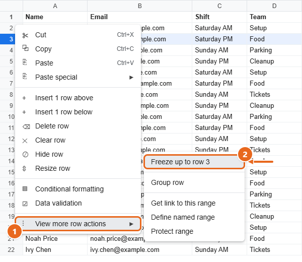Click the Data validation checkmark icon

coord(25,204)
